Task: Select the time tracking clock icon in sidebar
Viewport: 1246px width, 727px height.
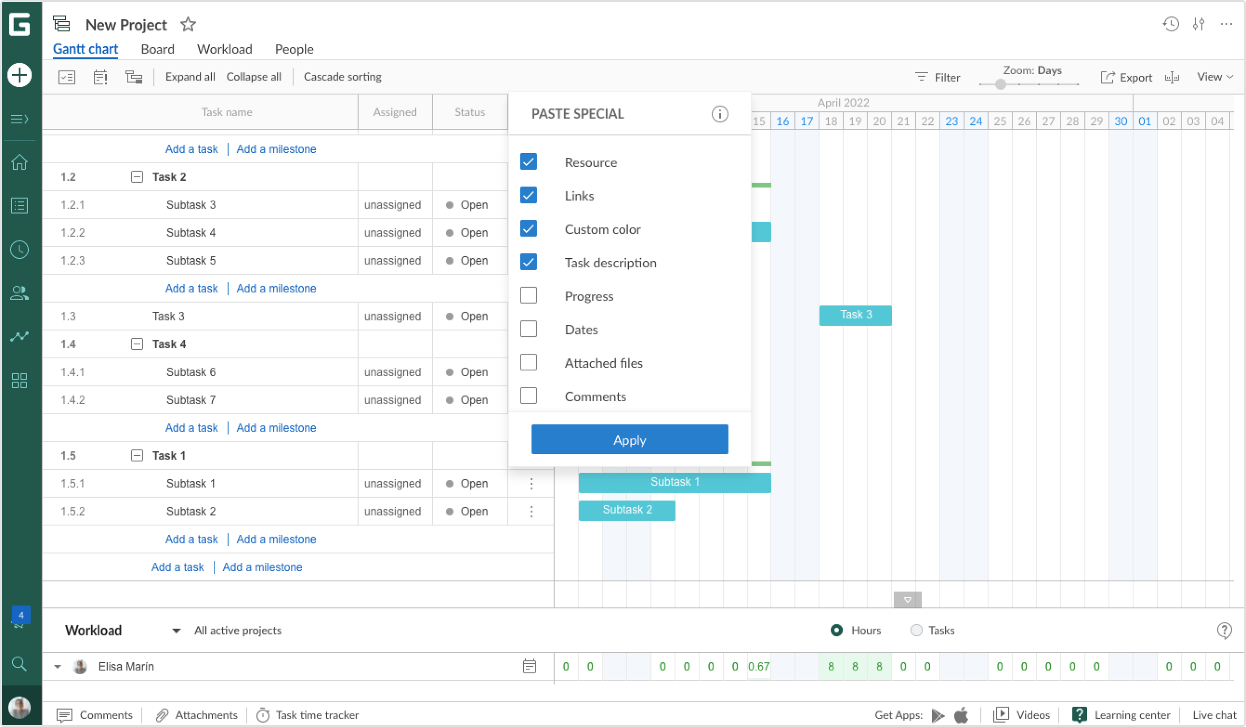Action: [19, 250]
